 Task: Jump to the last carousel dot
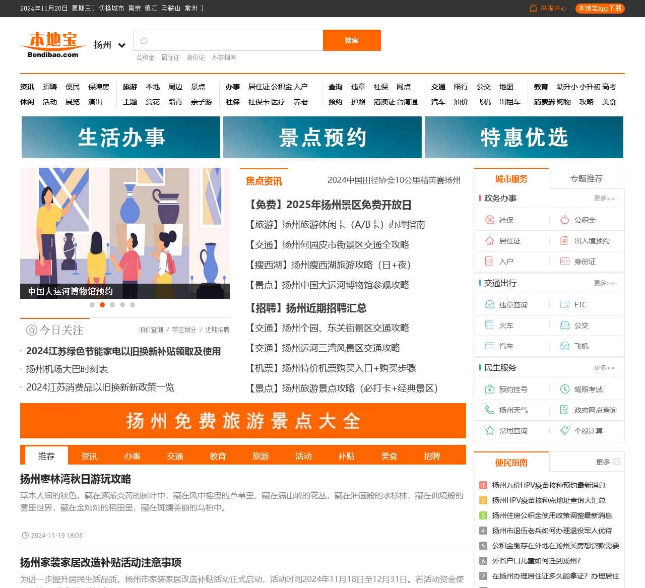click(133, 305)
